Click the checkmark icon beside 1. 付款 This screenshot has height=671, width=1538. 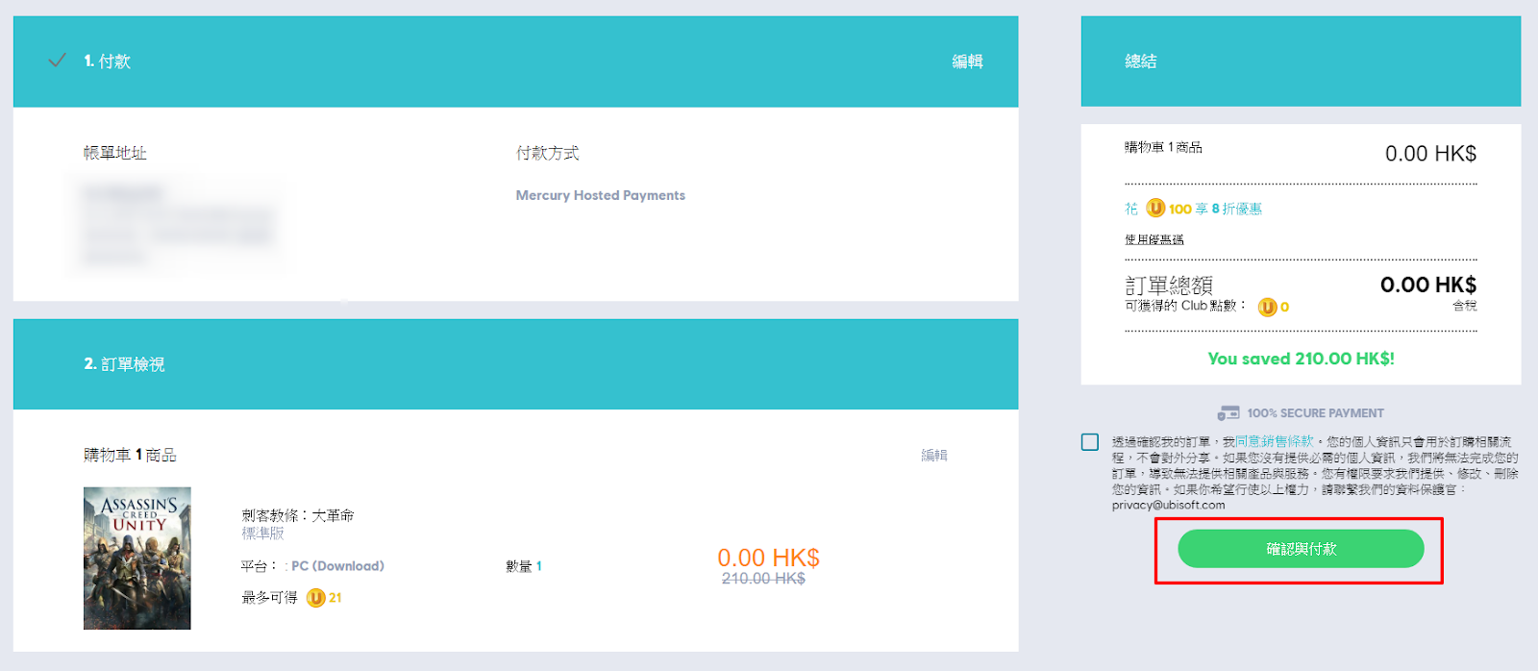pos(57,61)
